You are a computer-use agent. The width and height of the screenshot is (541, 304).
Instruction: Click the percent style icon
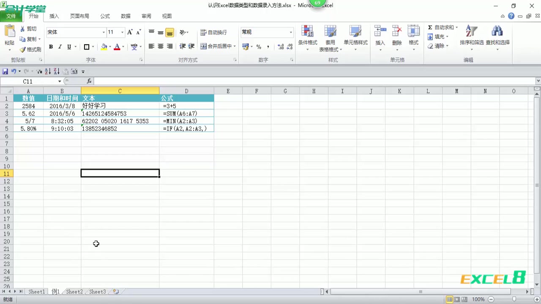click(259, 46)
